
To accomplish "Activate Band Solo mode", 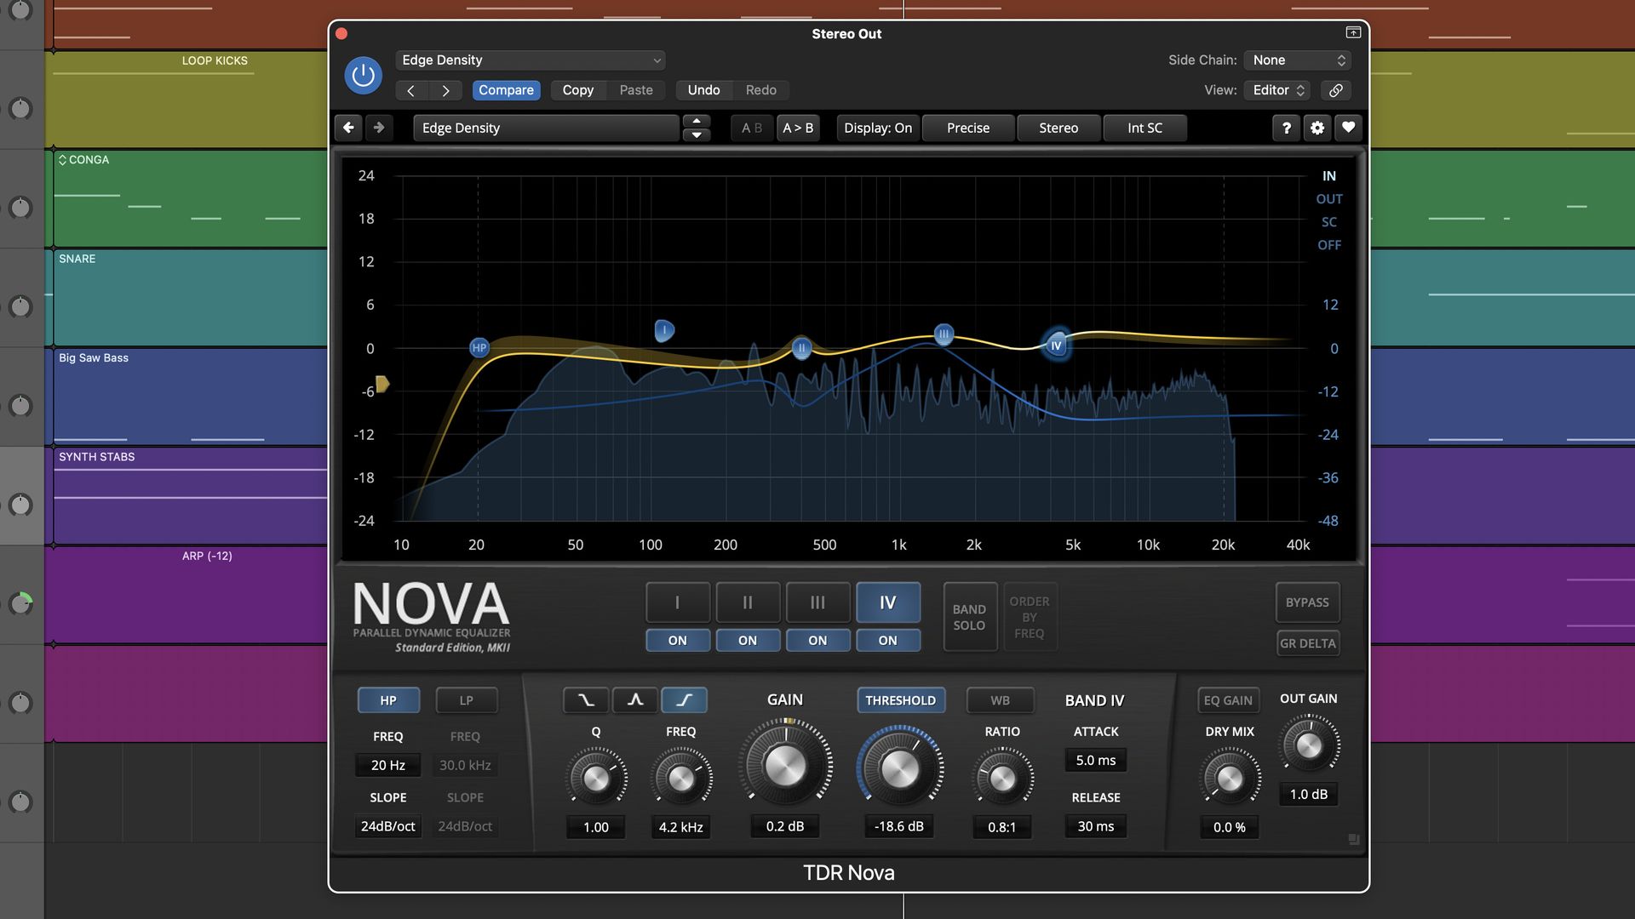I will click(x=970, y=617).
